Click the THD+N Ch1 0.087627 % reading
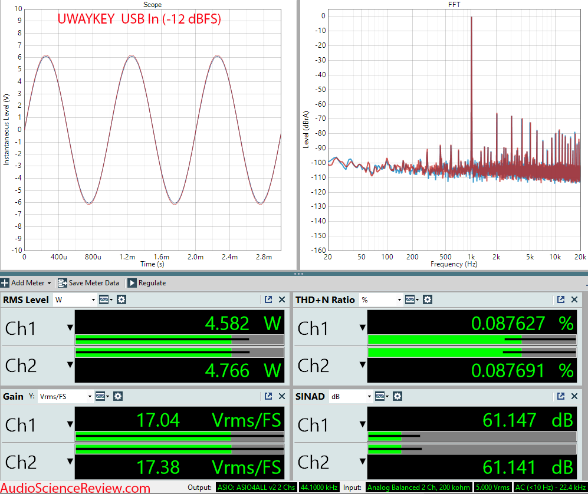The image size is (588, 494). (x=523, y=324)
